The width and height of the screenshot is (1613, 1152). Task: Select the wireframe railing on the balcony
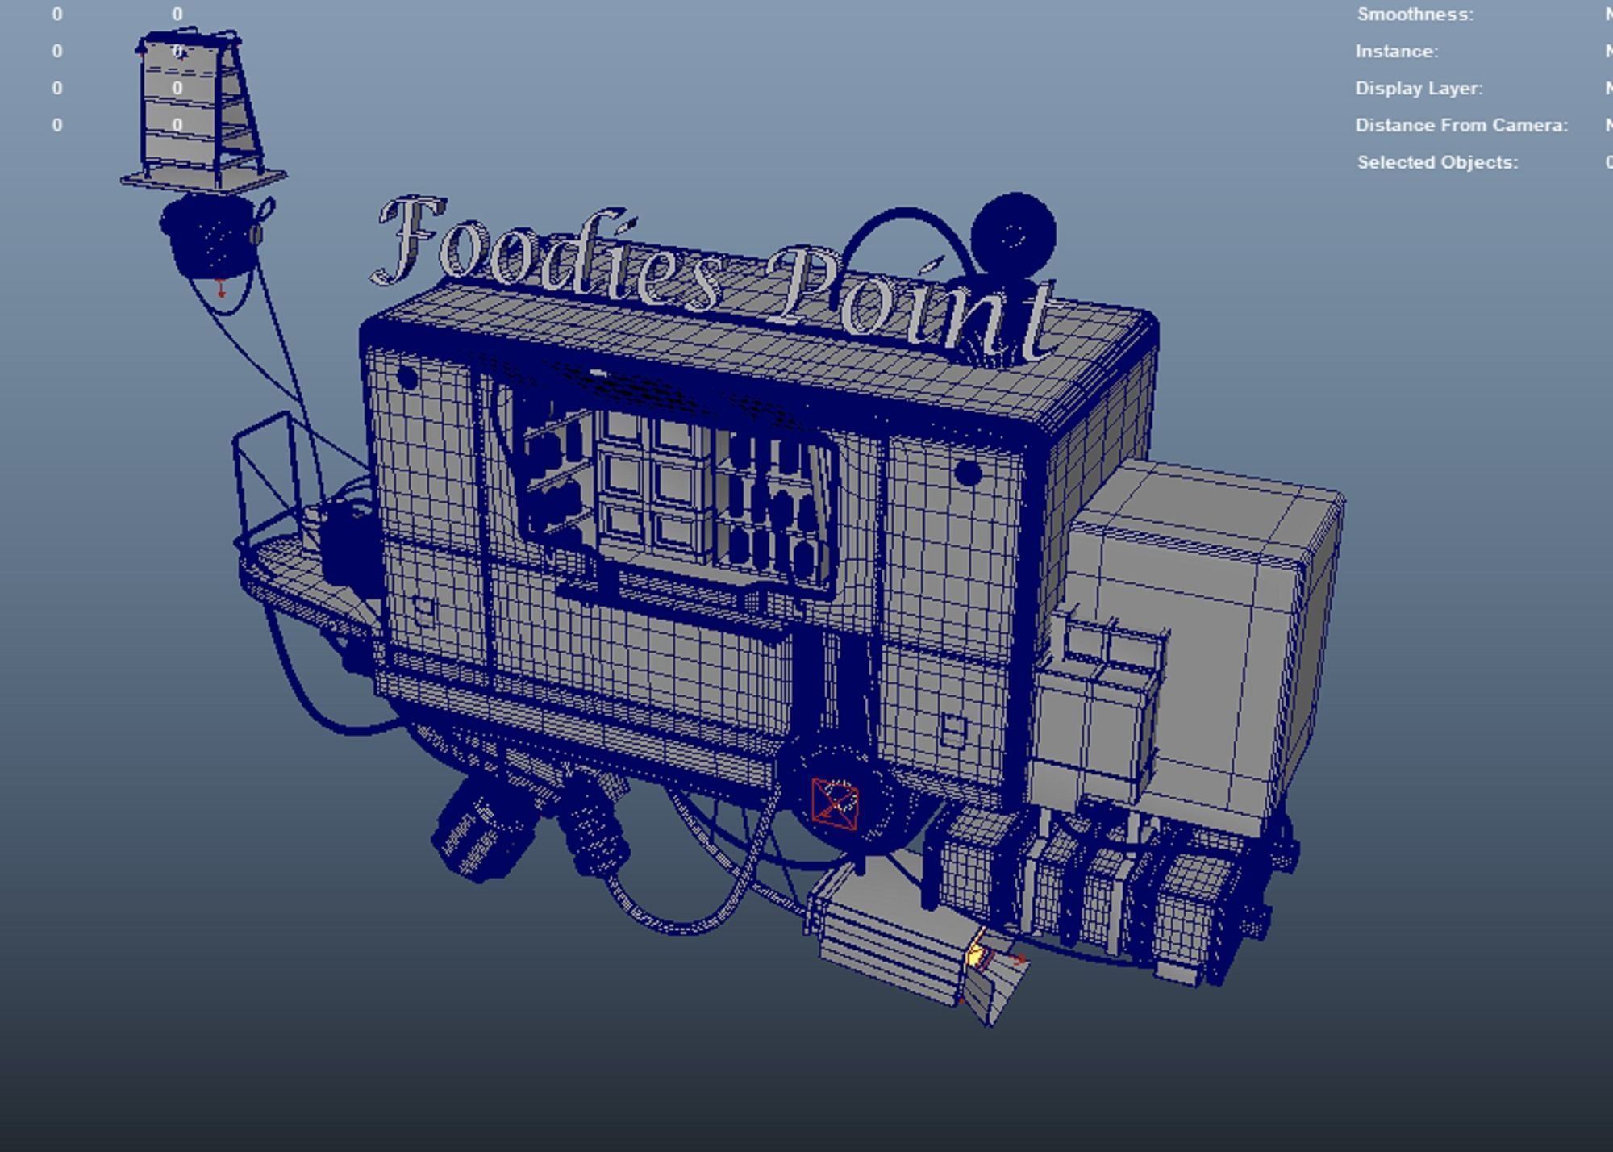pos(270,480)
